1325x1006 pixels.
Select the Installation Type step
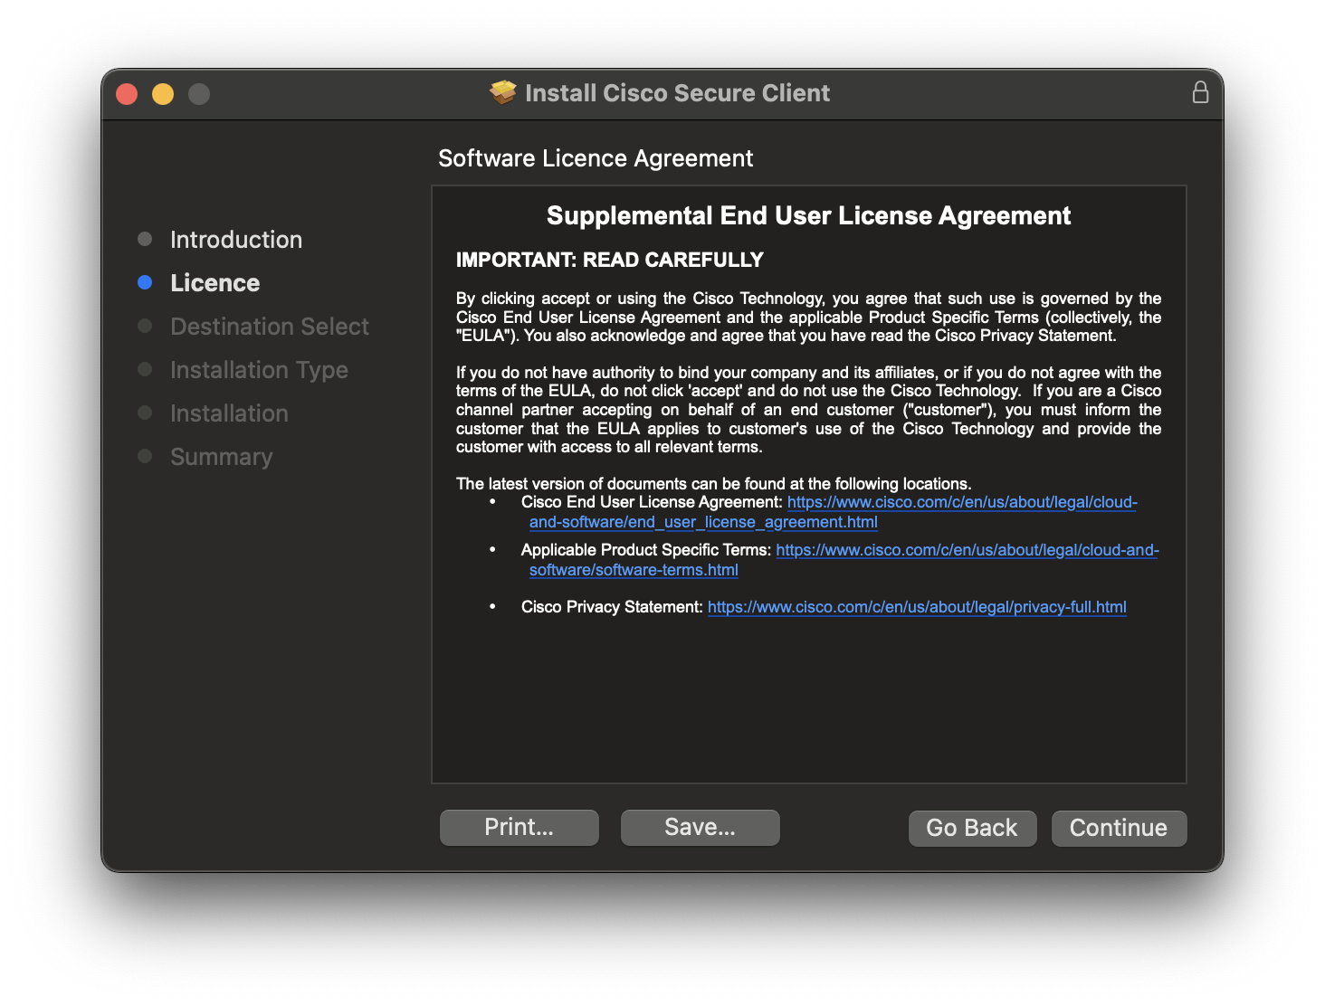(x=259, y=370)
